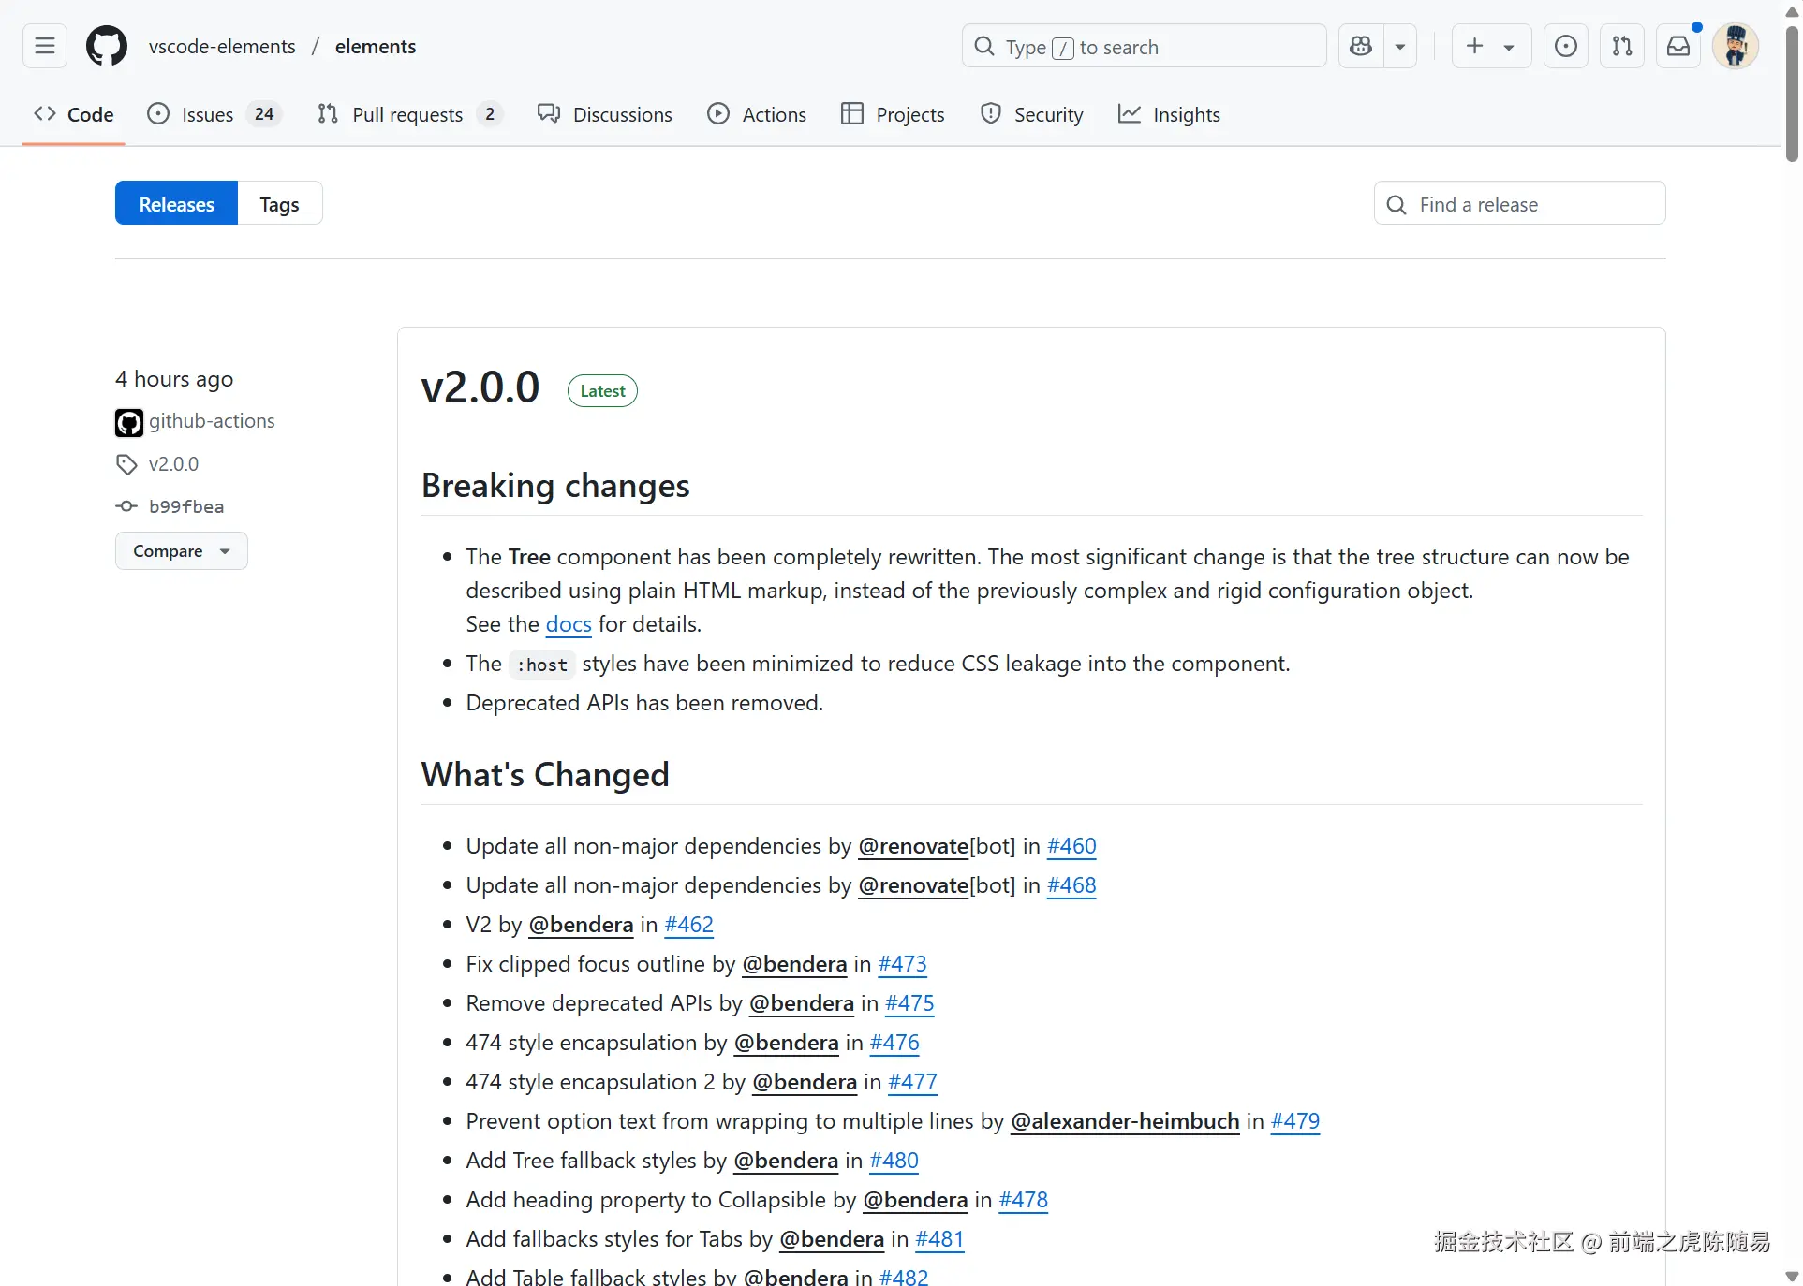Open the issues icon in header
The image size is (1803, 1286).
(1565, 46)
